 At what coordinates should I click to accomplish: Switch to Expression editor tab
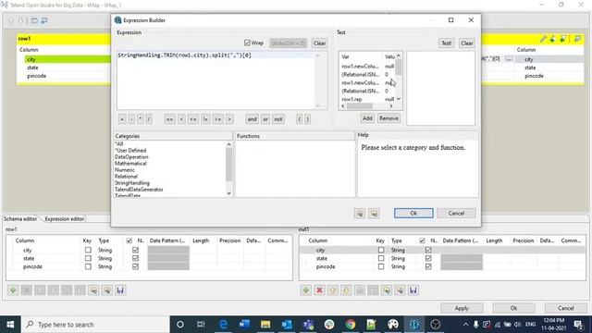pyautogui.click(x=65, y=219)
